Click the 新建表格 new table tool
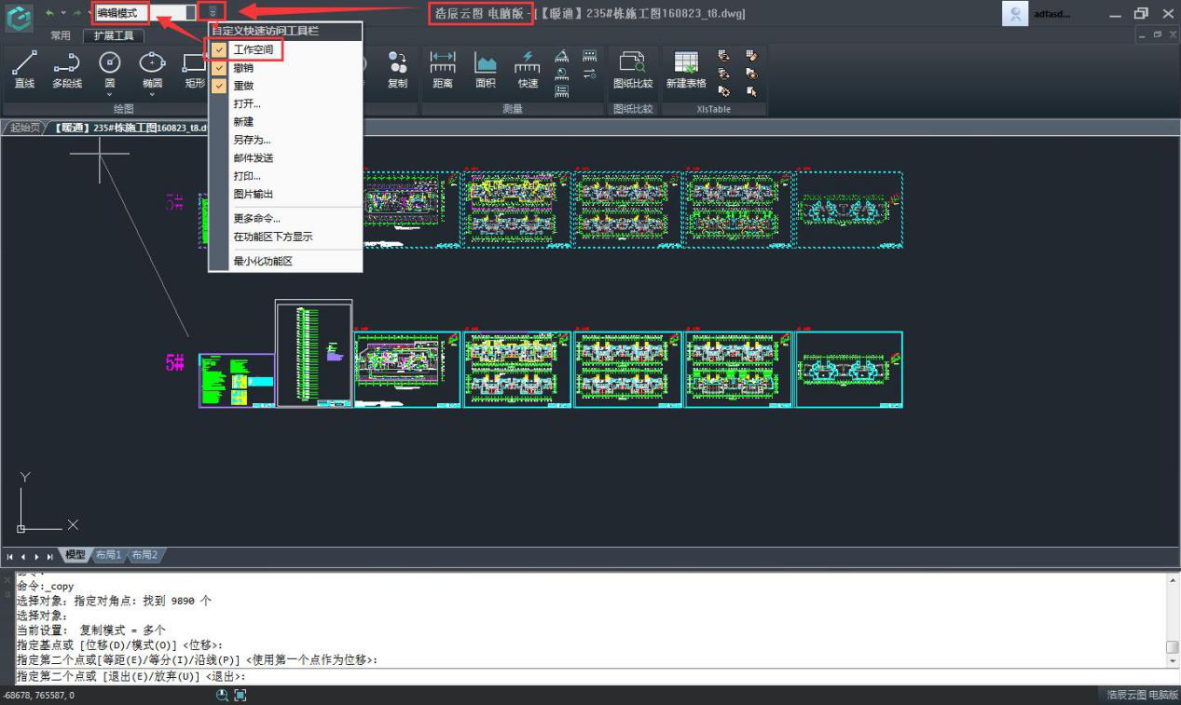1181x705 pixels. 686,70
